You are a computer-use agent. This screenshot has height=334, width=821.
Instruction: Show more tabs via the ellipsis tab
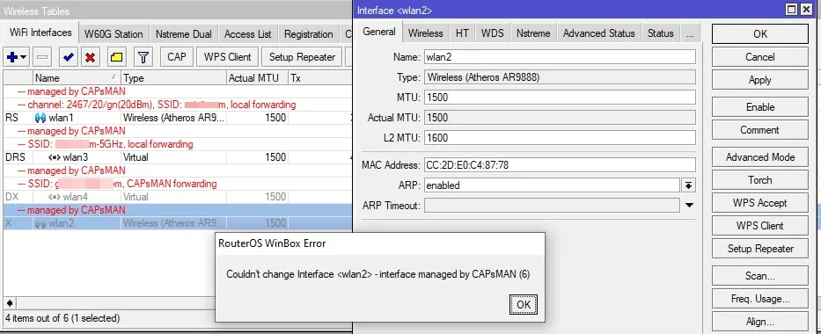tap(691, 33)
